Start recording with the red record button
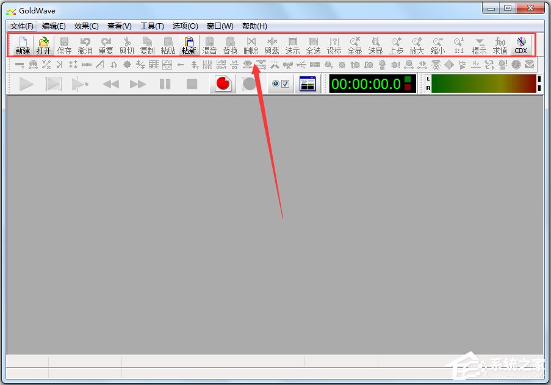 point(223,84)
